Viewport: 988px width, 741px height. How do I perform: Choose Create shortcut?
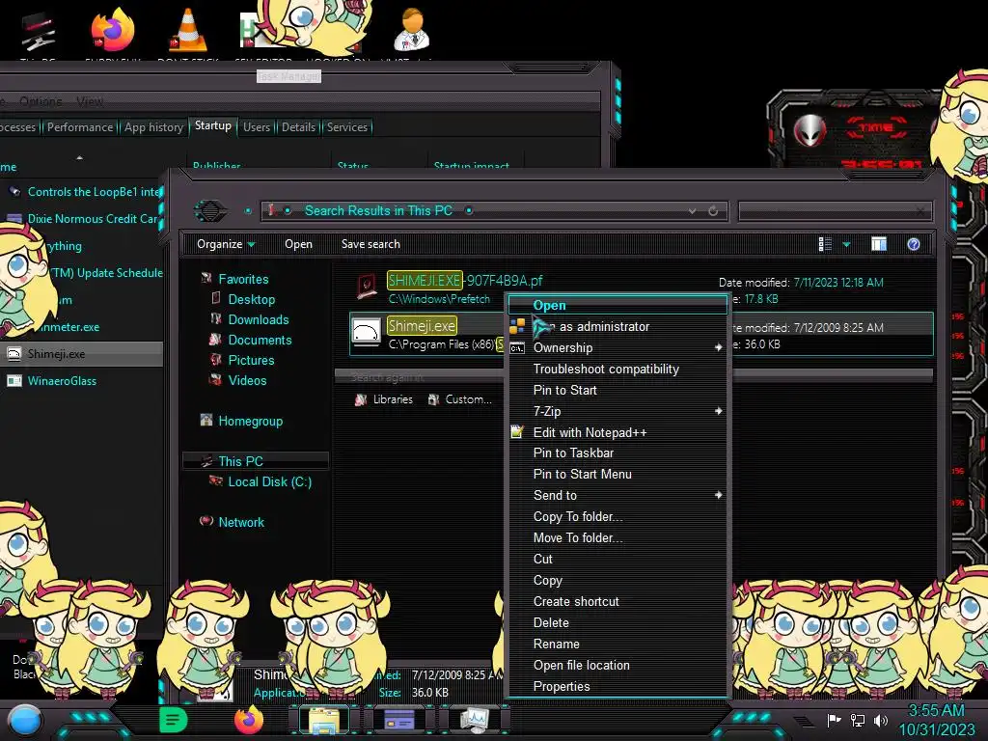coord(617,601)
